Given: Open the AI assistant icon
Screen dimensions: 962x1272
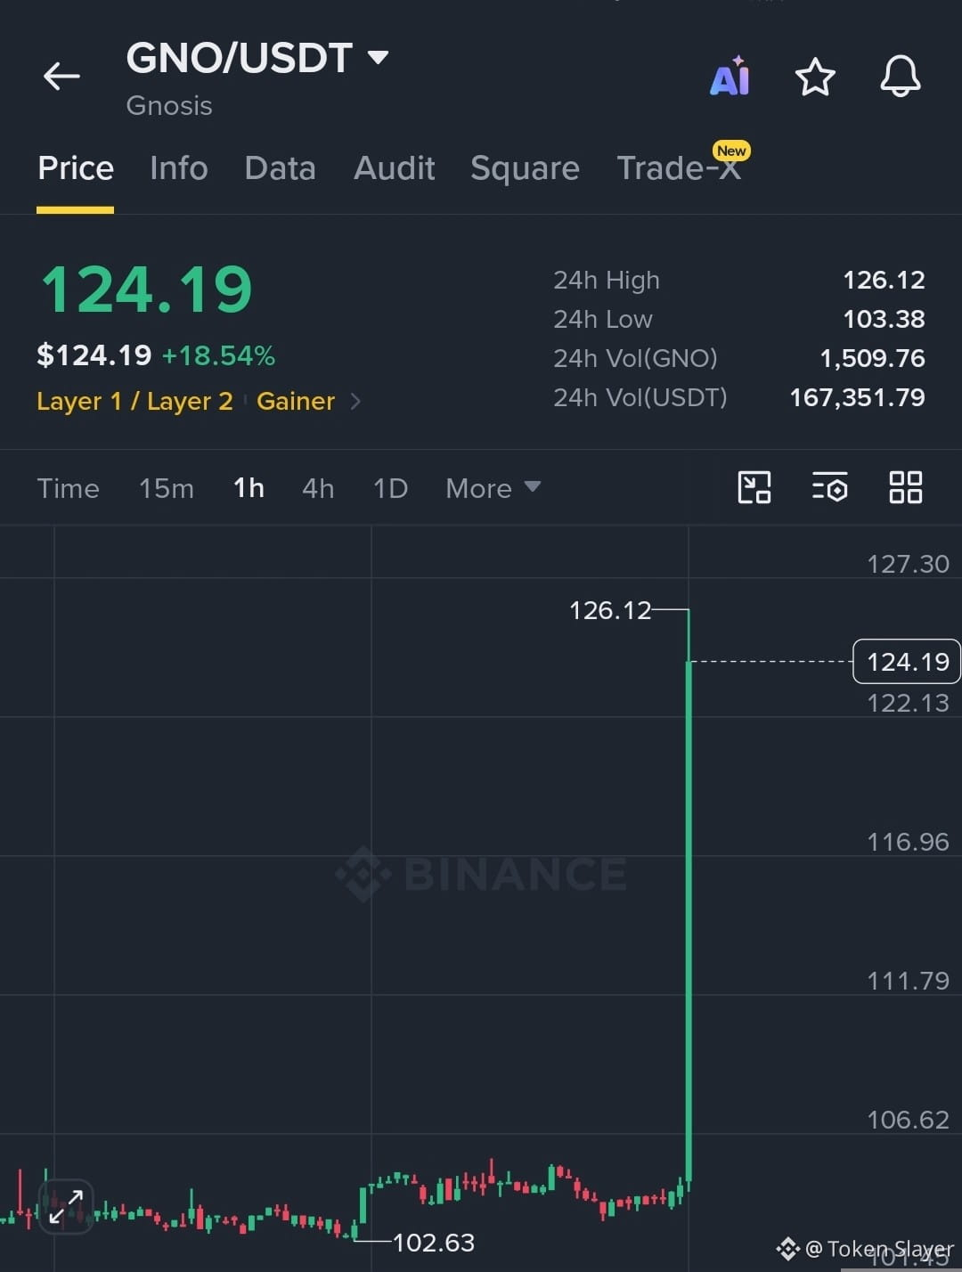Looking at the screenshot, I should pos(730,76).
